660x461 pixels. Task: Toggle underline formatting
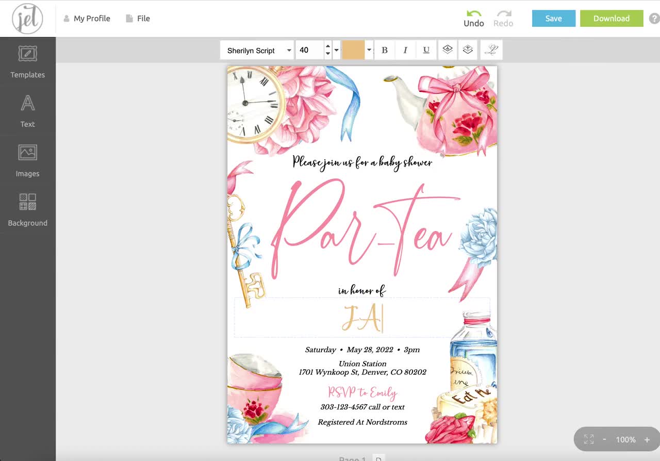pos(426,50)
